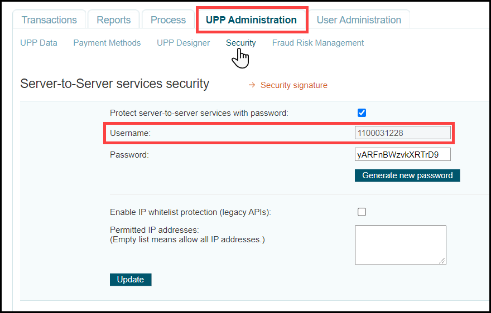Select Payment Methods submenu item
The width and height of the screenshot is (491, 313).
click(107, 43)
